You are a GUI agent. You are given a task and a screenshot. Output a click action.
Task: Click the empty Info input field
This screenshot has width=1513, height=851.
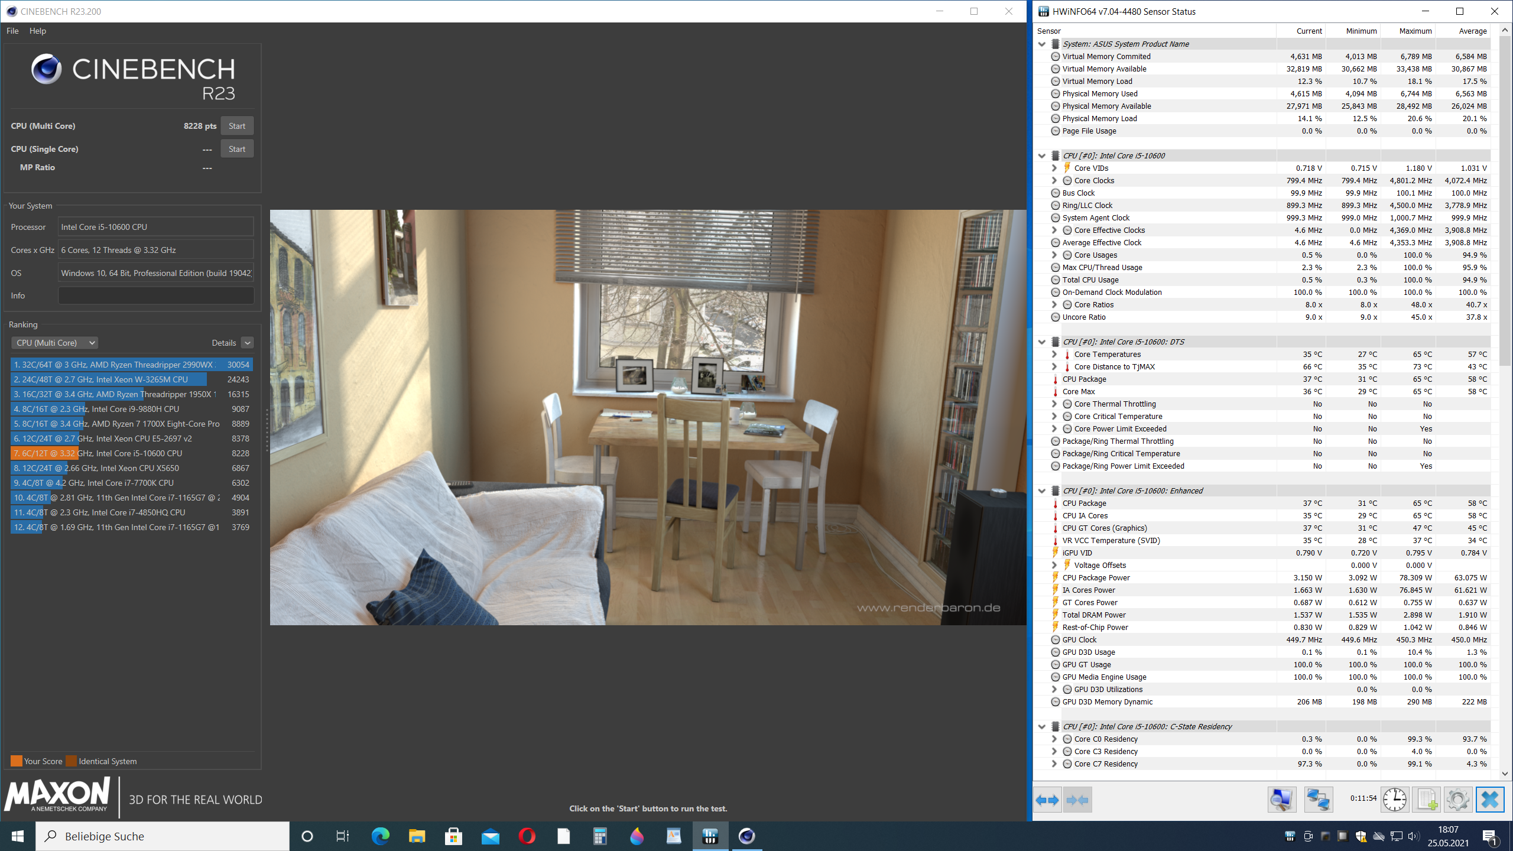tap(156, 295)
